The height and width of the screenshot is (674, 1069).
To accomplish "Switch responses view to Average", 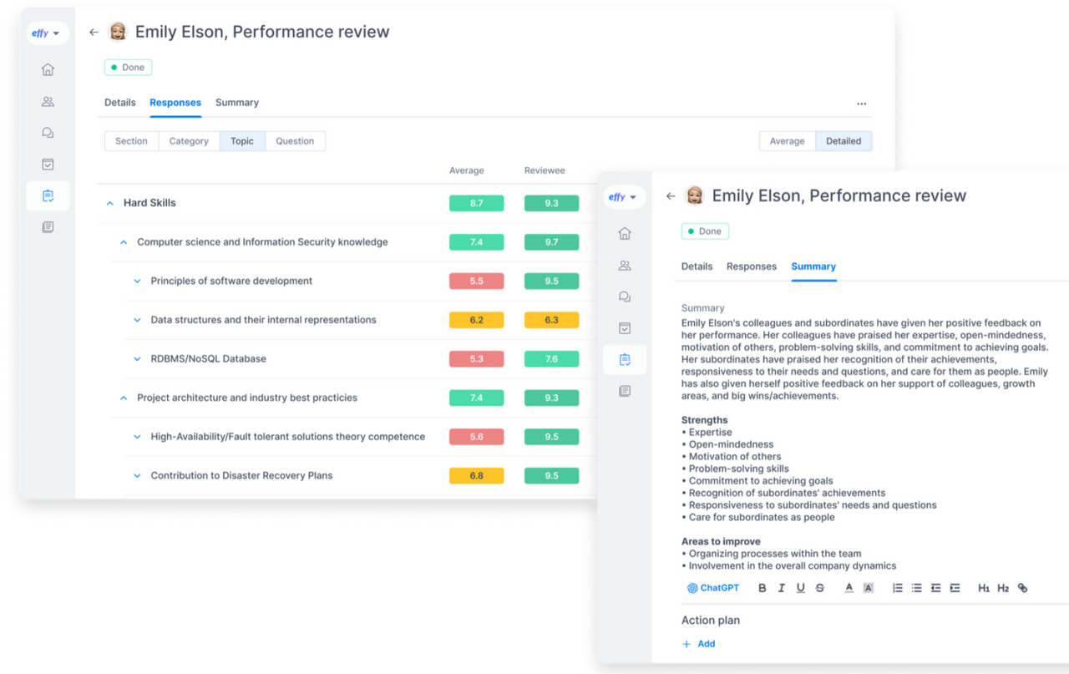I will click(787, 141).
